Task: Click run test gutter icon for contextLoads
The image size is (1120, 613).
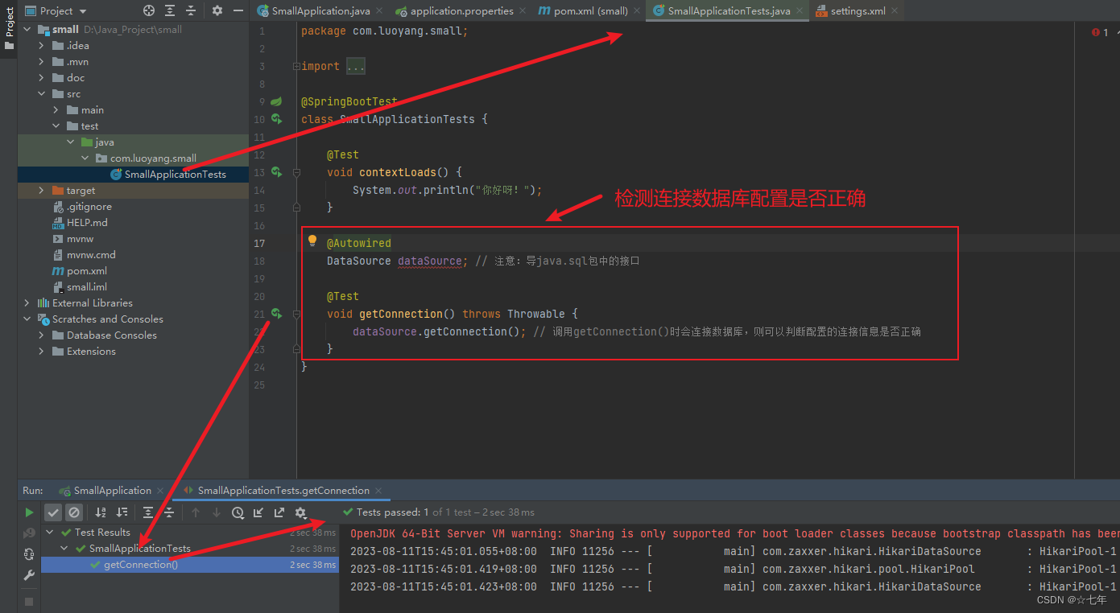Action: pos(276,172)
